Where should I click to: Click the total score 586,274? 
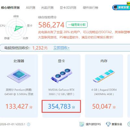coord(51,25)
